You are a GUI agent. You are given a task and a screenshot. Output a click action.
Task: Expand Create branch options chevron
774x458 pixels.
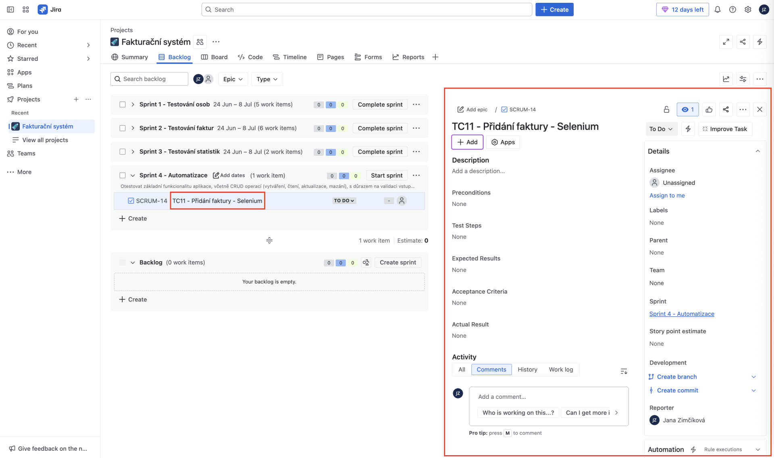tap(754, 377)
